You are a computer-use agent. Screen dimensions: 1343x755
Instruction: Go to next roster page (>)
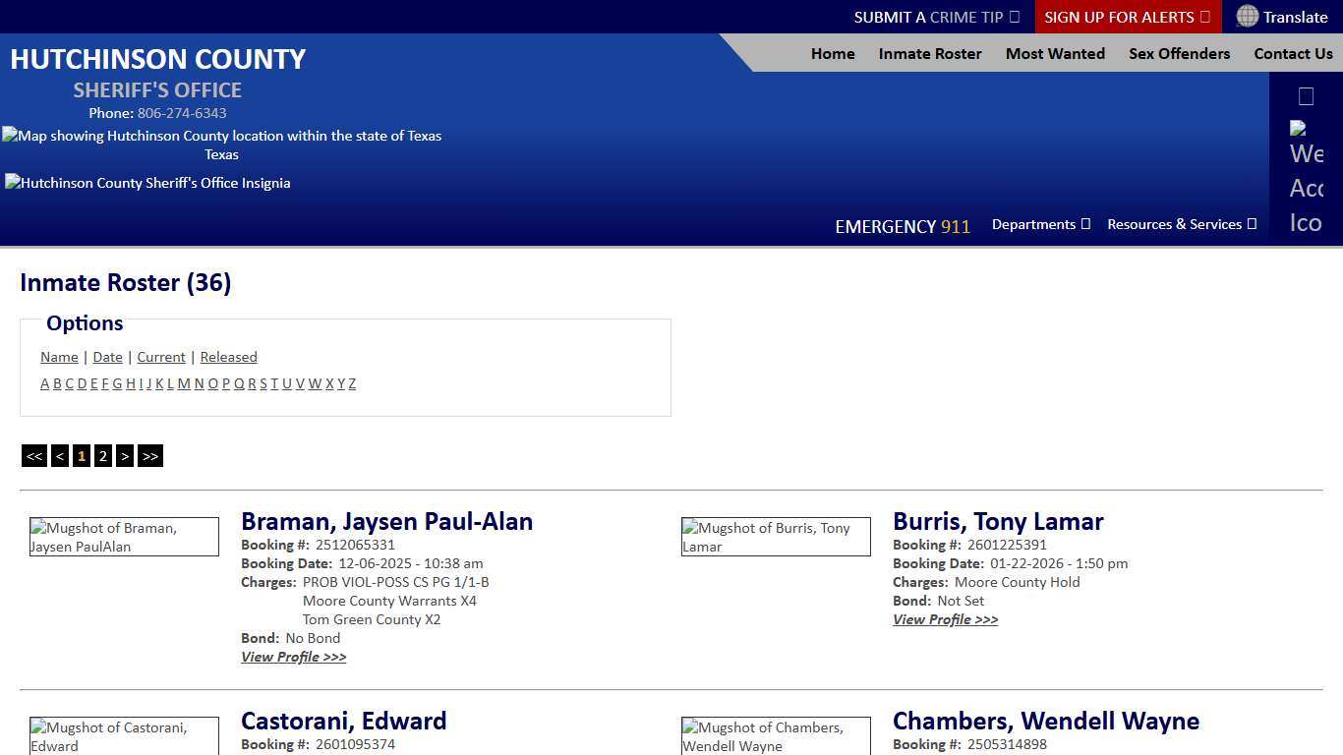click(x=125, y=456)
